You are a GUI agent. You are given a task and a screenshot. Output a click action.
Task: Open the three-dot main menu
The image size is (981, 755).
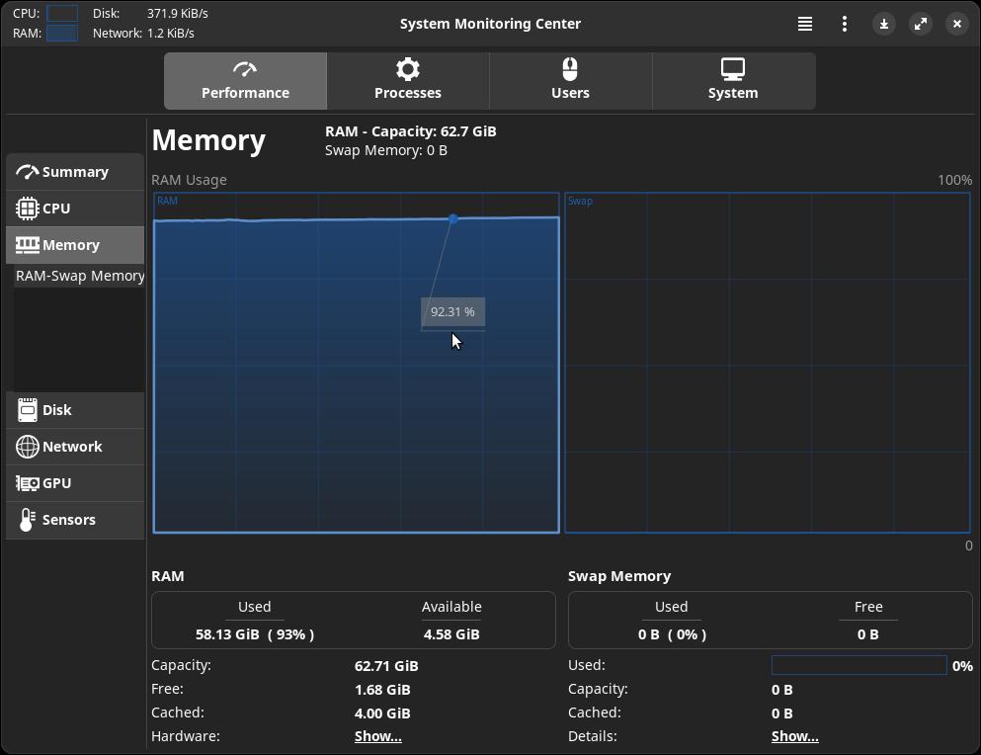(845, 24)
